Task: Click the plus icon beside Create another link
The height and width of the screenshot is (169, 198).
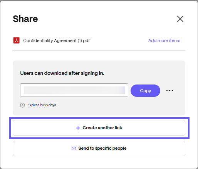Action: tap(78, 128)
